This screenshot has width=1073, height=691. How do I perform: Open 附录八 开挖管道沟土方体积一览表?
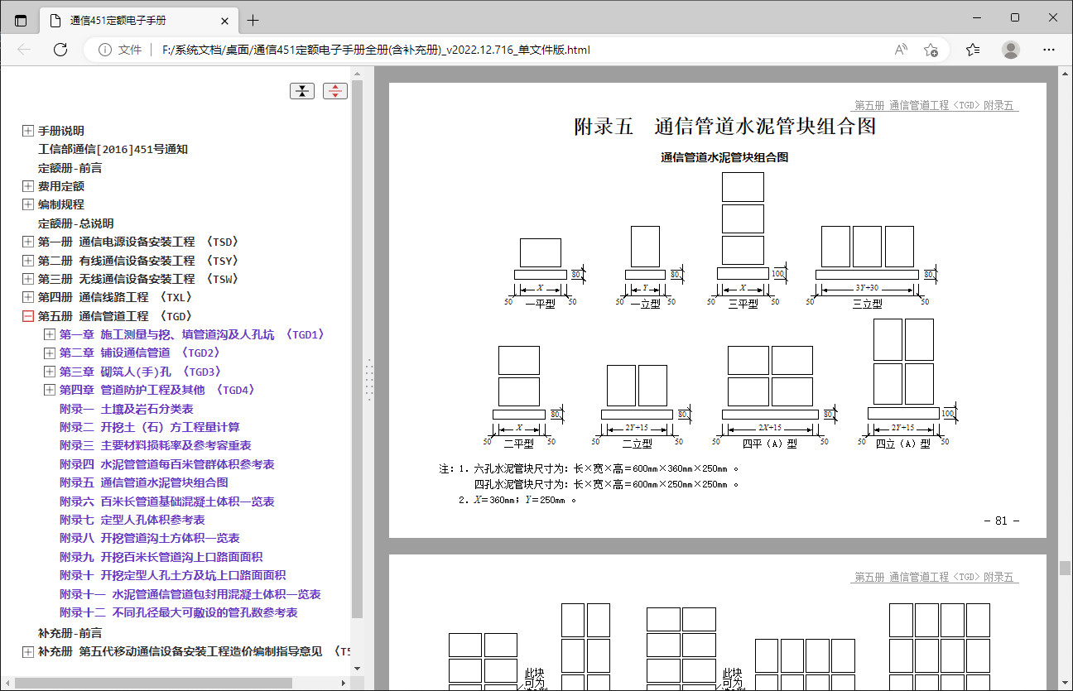click(x=150, y=538)
